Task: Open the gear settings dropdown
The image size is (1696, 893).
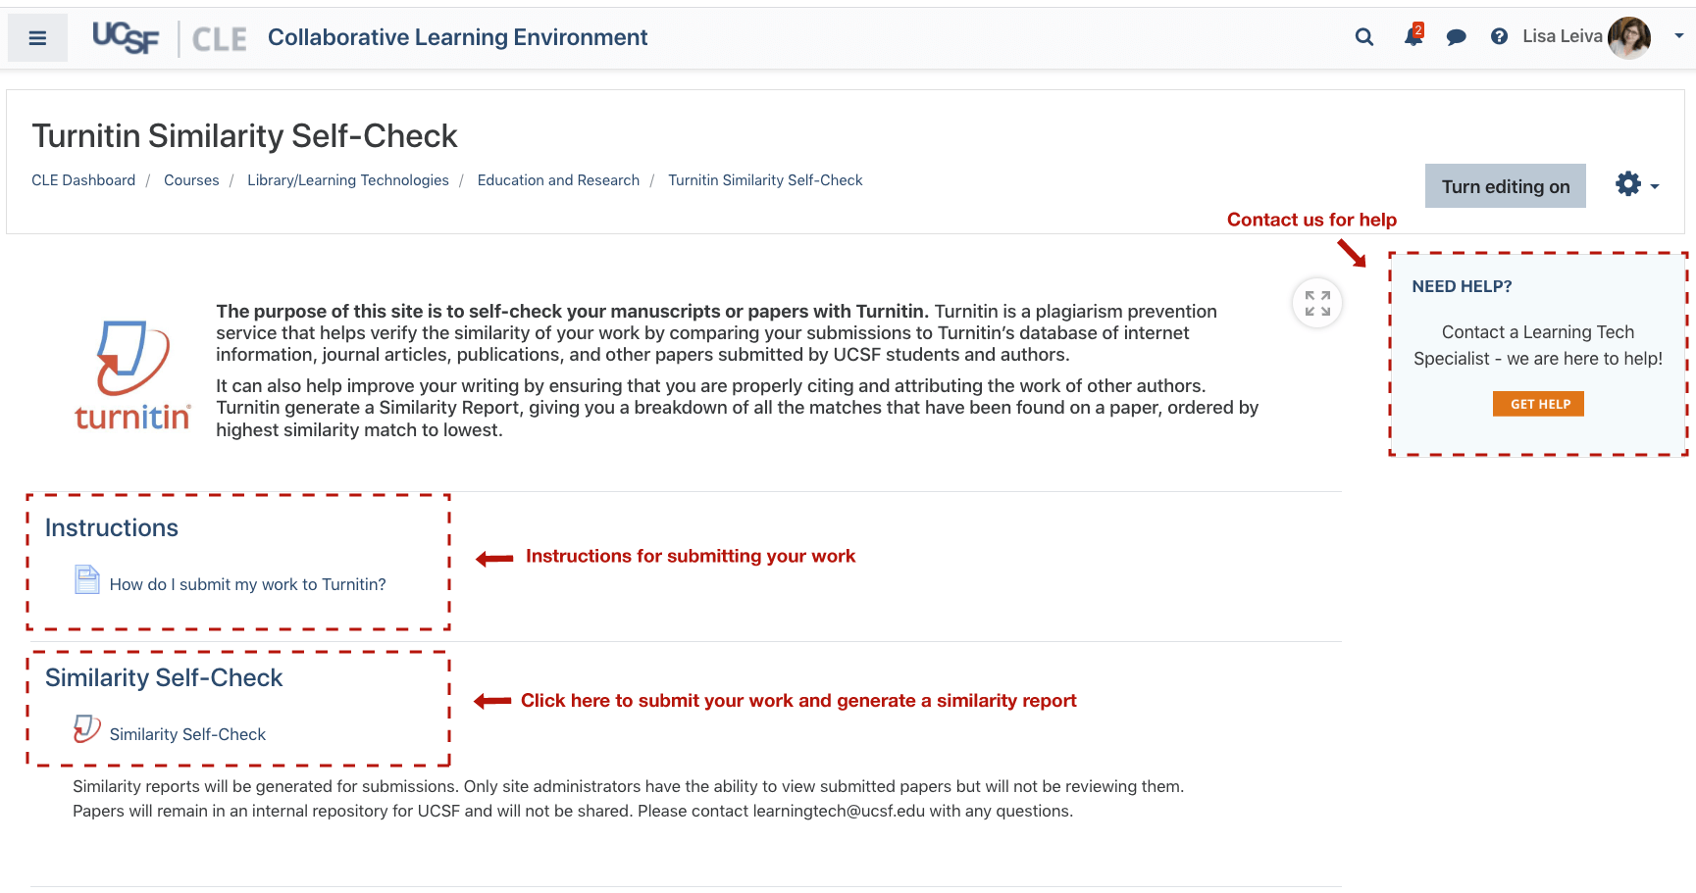Action: 1628,184
